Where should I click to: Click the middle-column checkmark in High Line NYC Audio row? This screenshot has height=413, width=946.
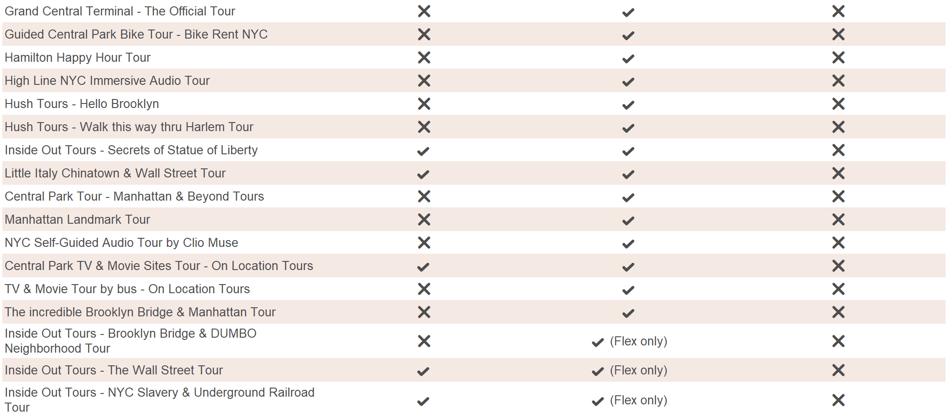coord(628,82)
